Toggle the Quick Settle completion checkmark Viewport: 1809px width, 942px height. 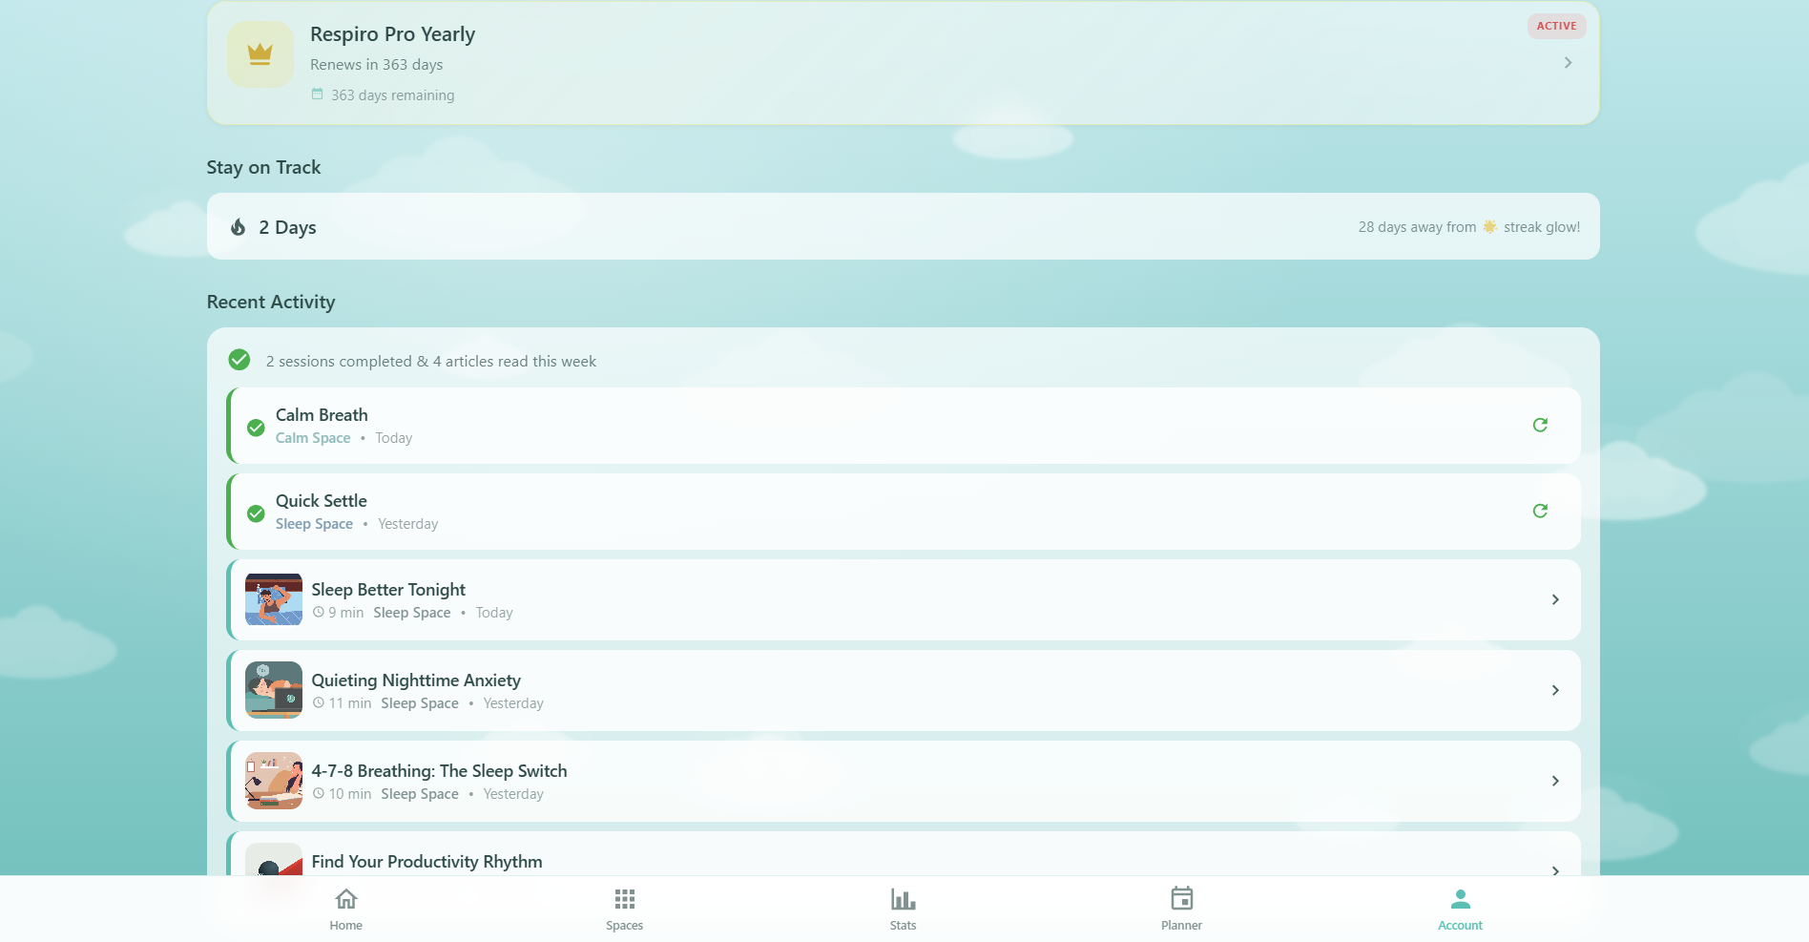[x=256, y=513]
